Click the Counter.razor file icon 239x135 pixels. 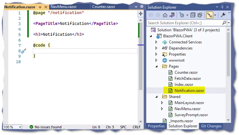point(170,72)
